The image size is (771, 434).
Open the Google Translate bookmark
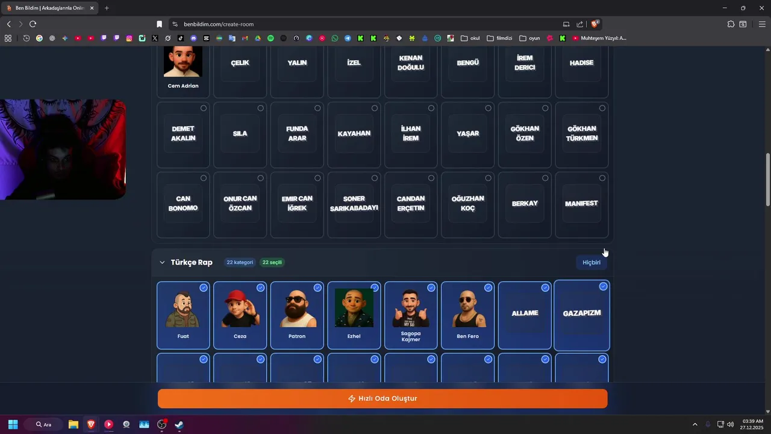(x=232, y=38)
